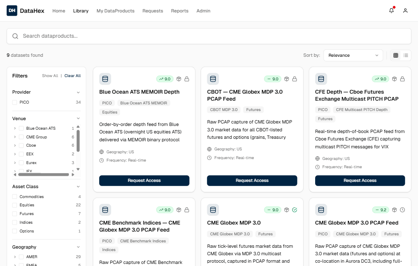Viewport: 418px width, 266px height.
Task: Click package icon on CME Globex PCAP Feed card
Action: pos(394,210)
